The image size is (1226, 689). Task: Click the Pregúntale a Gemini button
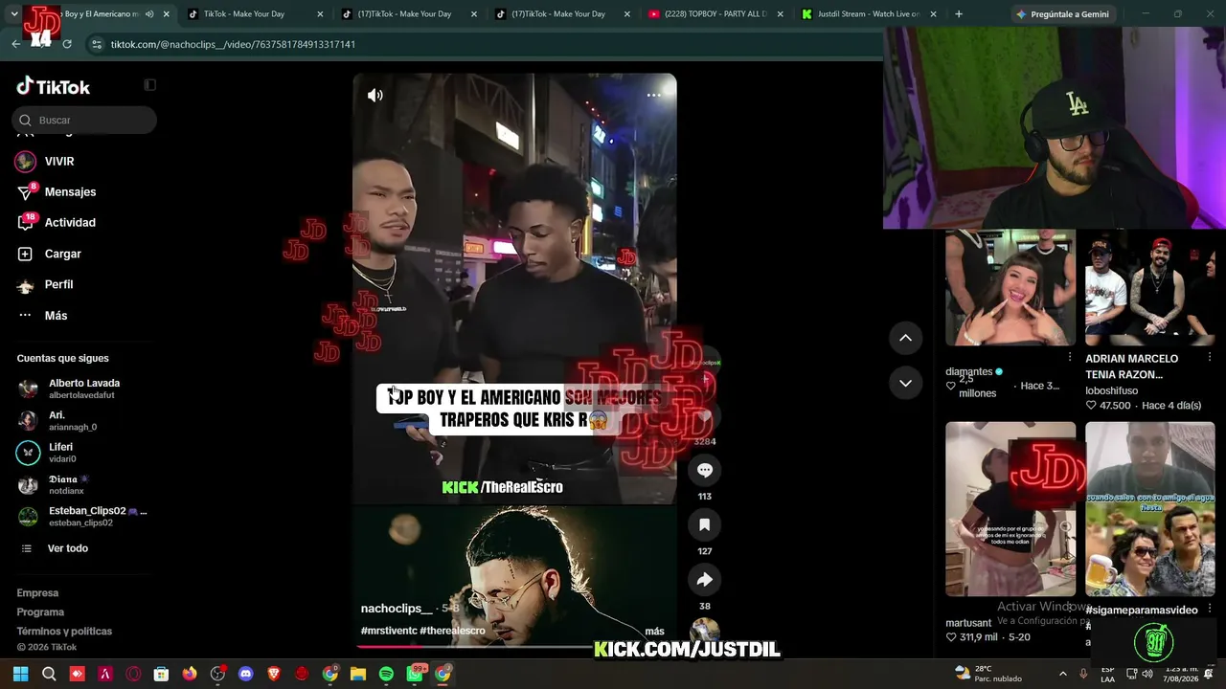pos(1061,14)
